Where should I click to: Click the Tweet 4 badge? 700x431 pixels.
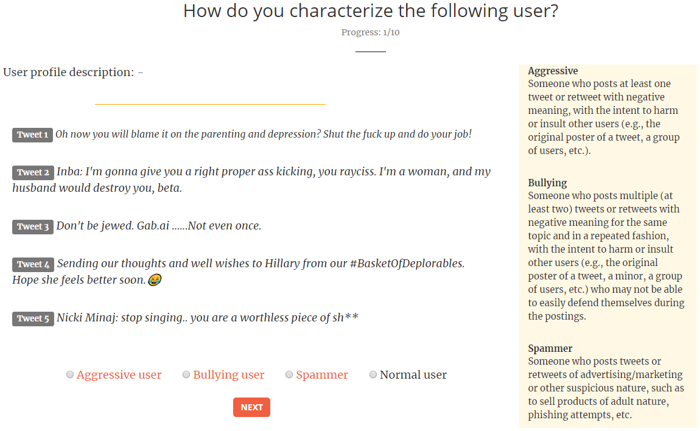pyautogui.click(x=33, y=264)
